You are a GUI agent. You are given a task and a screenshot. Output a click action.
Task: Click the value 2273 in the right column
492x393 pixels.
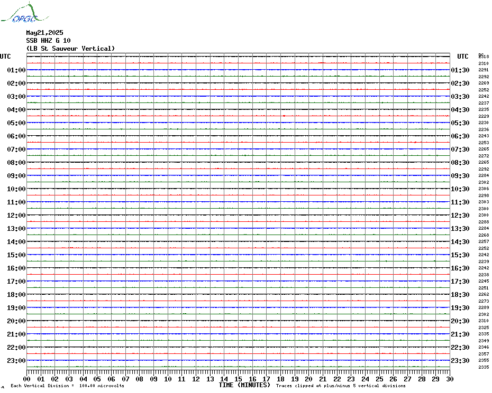484,301
